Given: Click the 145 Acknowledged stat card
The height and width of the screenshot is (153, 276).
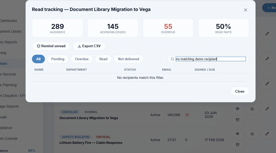Looking at the screenshot, I should click(x=113, y=28).
